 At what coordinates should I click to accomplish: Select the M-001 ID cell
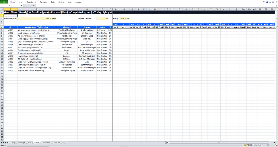[x=10, y=30]
